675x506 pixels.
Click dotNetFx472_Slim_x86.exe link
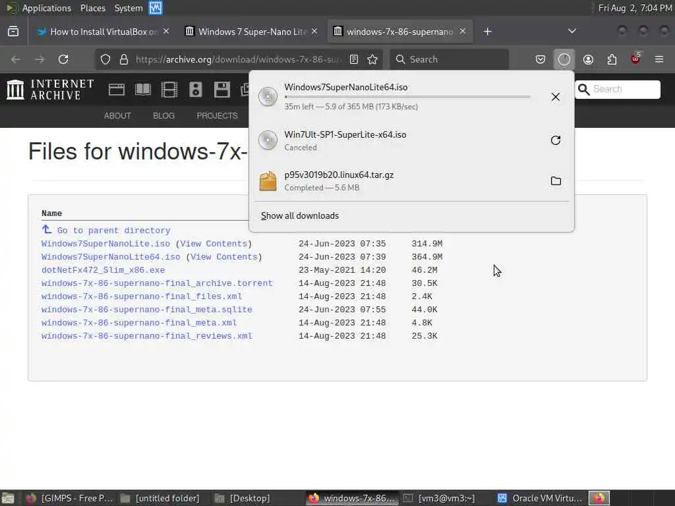coord(103,270)
